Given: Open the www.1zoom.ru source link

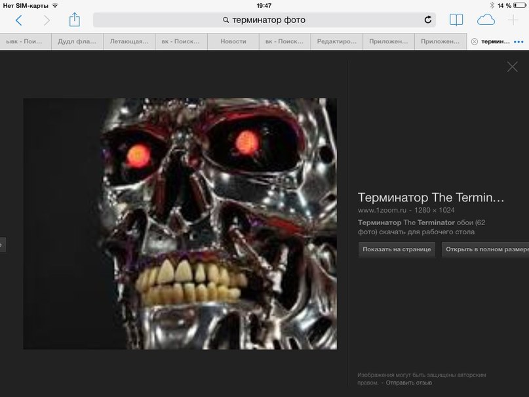Looking at the screenshot, I should pos(382,211).
